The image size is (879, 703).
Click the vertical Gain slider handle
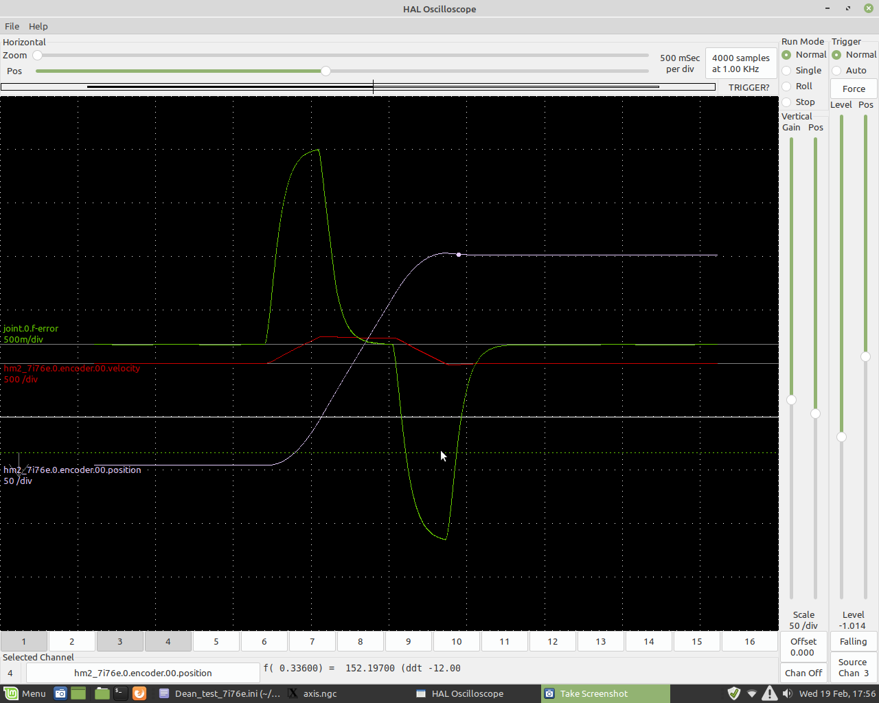click(791, 400)
